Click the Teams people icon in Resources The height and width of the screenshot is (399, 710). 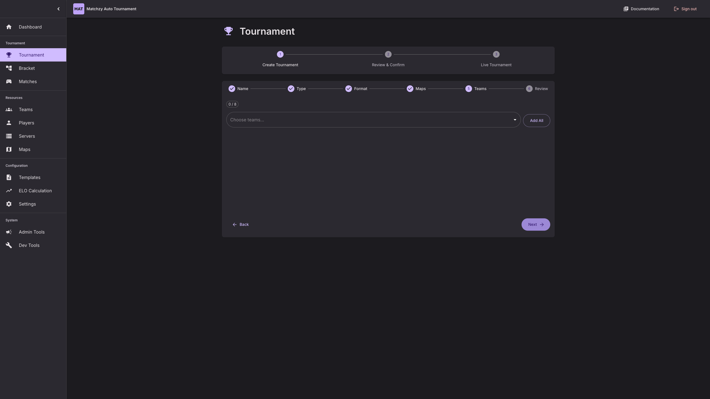click(9, 109)
